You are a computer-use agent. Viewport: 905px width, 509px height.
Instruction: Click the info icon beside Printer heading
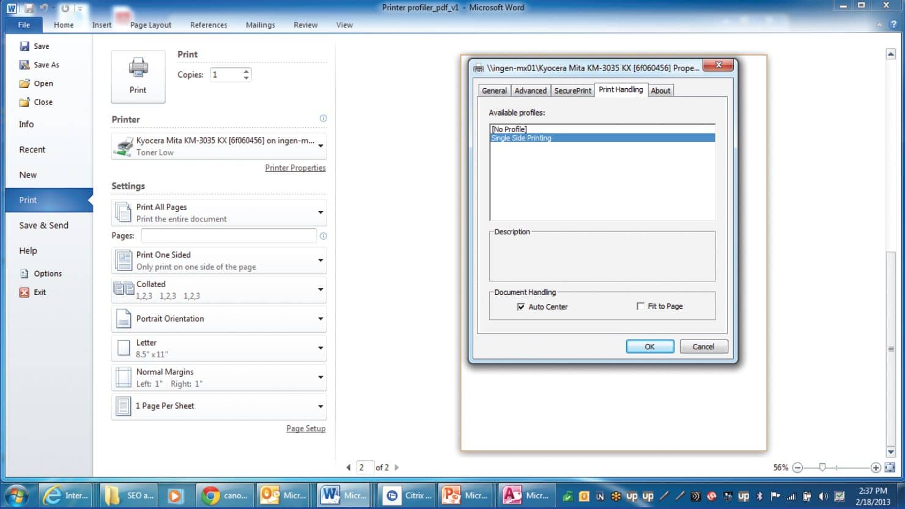(323, 119)
